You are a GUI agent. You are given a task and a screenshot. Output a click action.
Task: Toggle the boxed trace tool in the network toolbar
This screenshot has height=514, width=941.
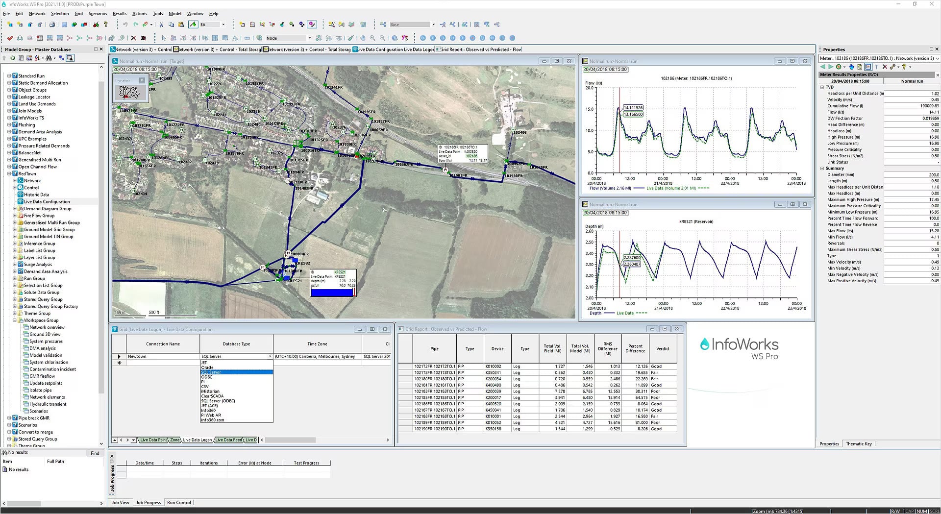[x=313, y=24]
